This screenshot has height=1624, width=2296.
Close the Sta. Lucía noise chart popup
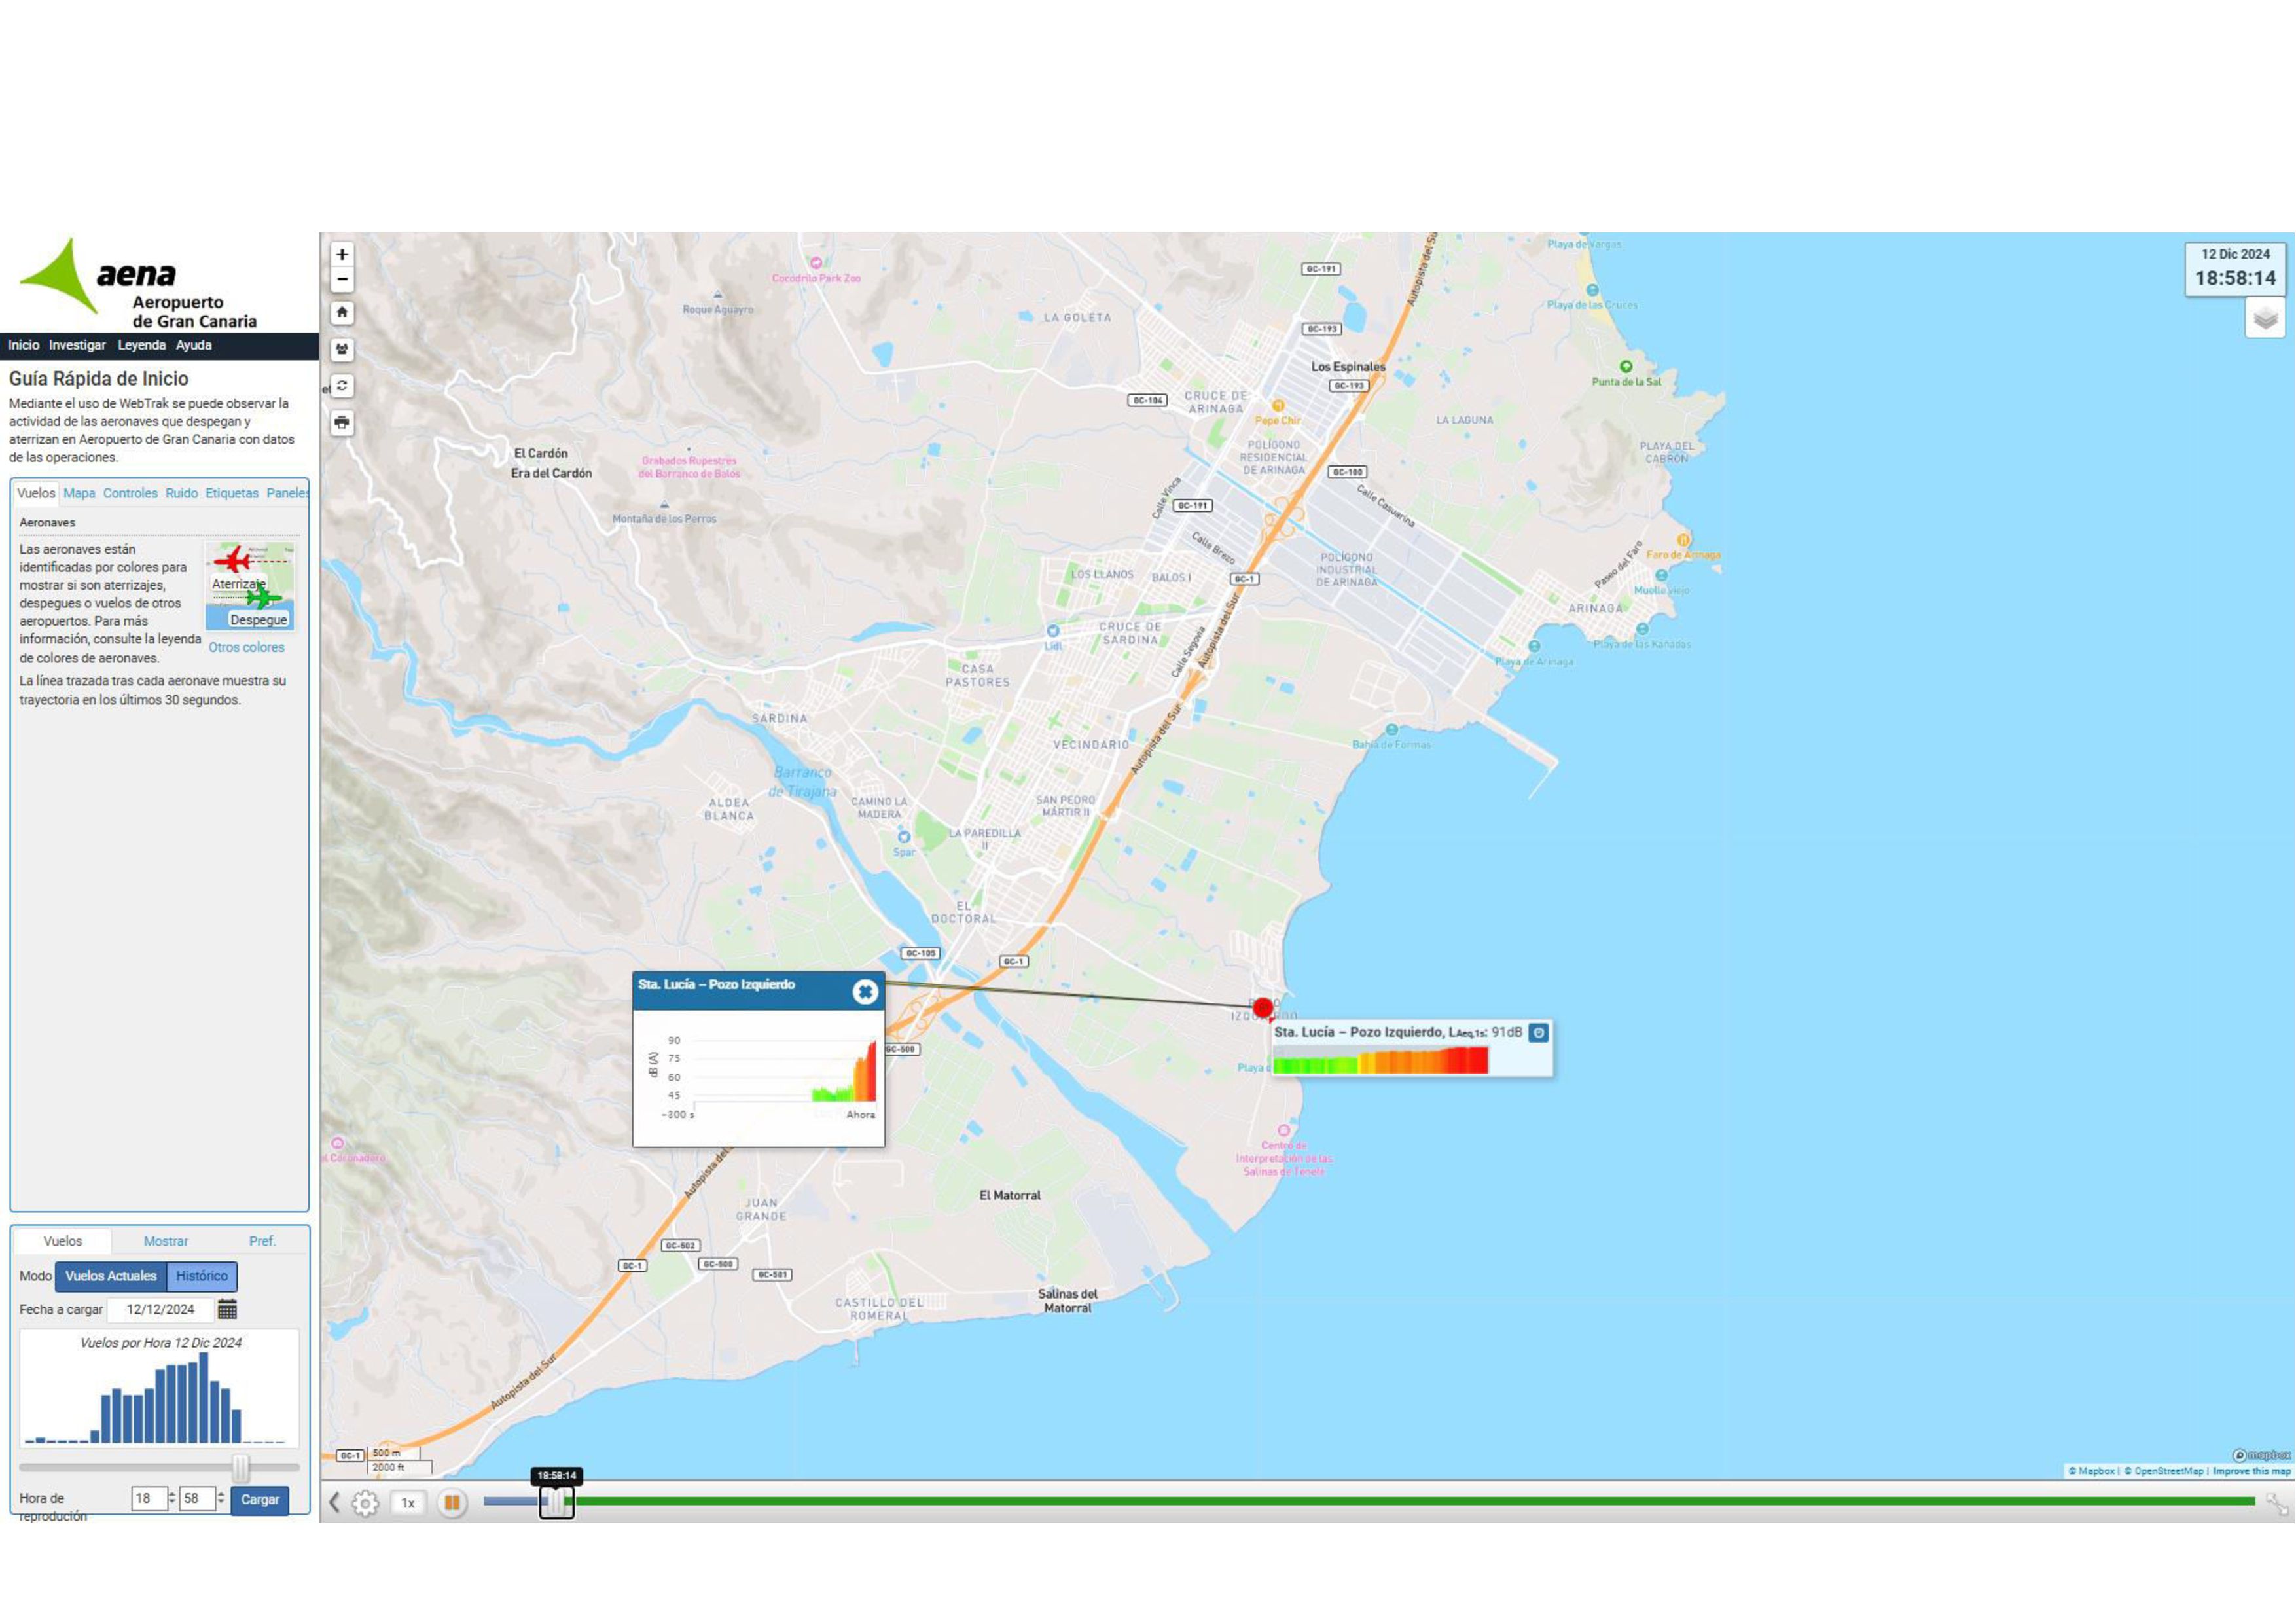click(865, 991)
